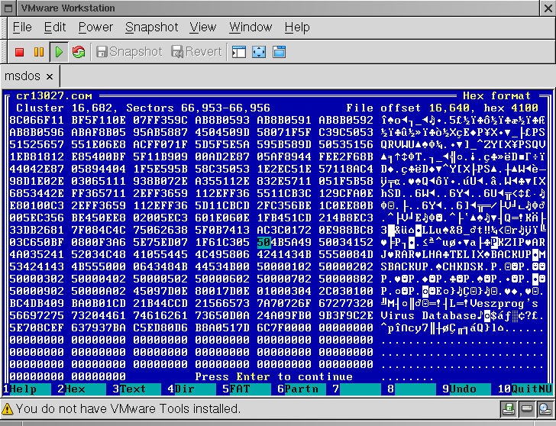Screen dimensions: 556x426
Task: Click the highlighted hex byte 50
Action: [x=263, y=243]
